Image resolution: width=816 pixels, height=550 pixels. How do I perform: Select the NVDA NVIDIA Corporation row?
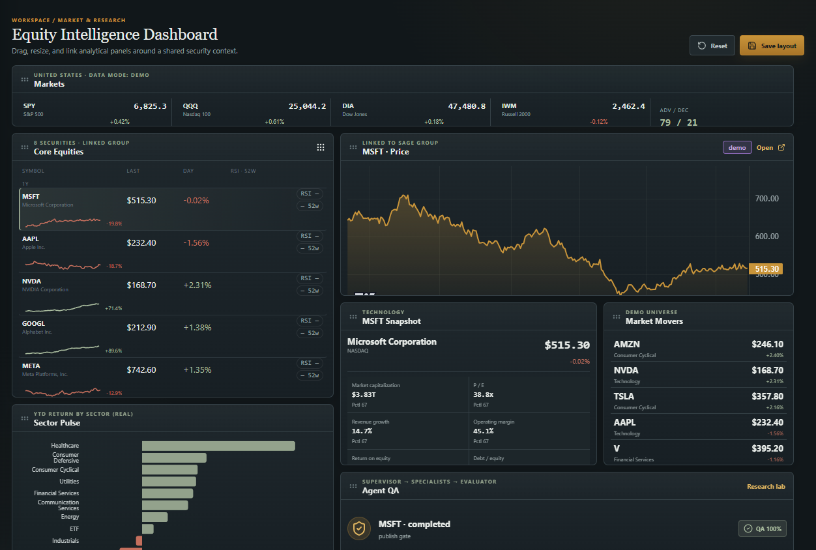pyautogui.click(x=173, y=294)
